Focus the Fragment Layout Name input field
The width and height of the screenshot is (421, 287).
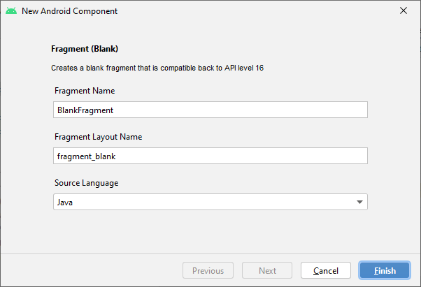210,156
